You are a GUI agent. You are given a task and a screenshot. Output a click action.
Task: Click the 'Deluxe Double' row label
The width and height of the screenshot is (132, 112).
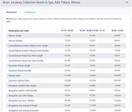click(x=15, y=41)
